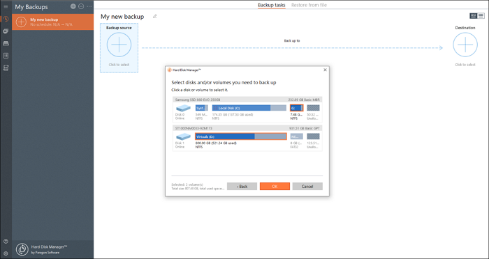Open the fourth sidebar section icon
This screenshot has height=259, width=489.
[x=6, y=56]
